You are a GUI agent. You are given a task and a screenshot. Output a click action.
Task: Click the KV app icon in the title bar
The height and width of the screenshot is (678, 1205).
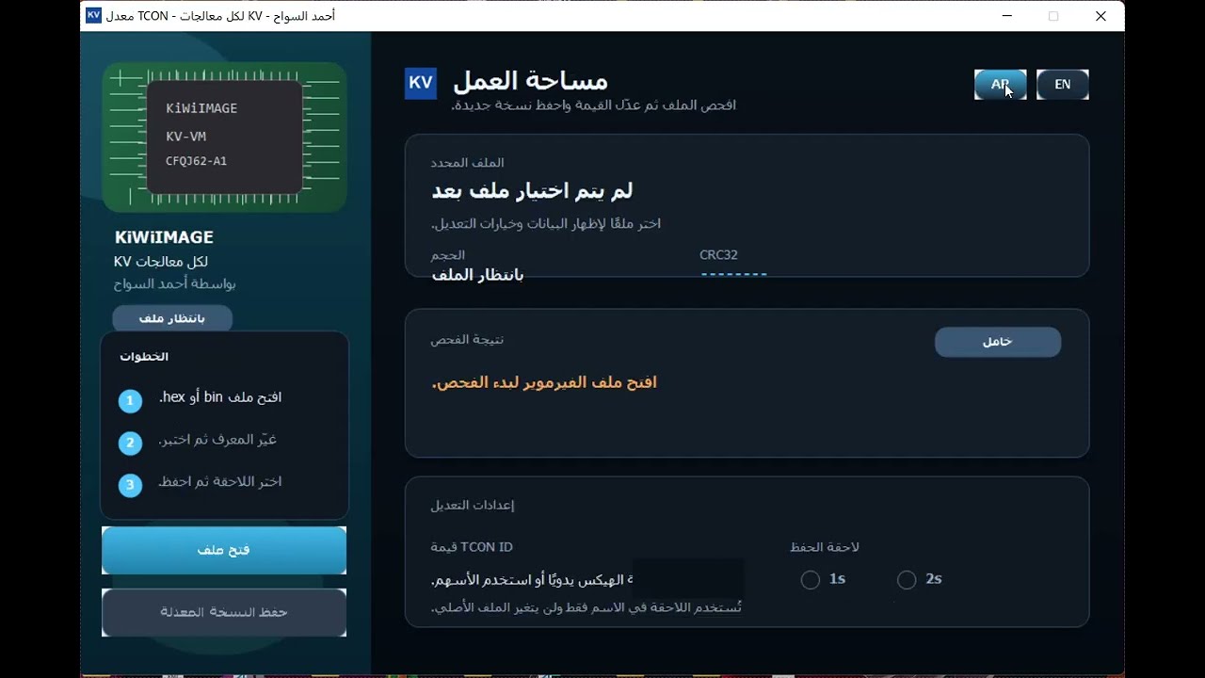[x=93, y=15]
